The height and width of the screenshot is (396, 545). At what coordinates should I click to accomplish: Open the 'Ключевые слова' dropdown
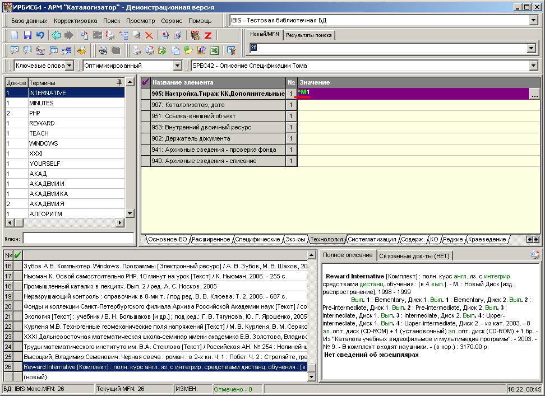point(69,66)
